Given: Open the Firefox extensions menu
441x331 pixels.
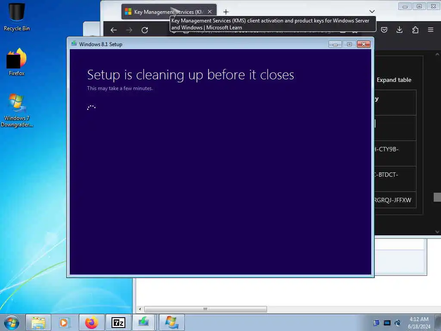Looking at the screenshot, I should tap(415, 30).
